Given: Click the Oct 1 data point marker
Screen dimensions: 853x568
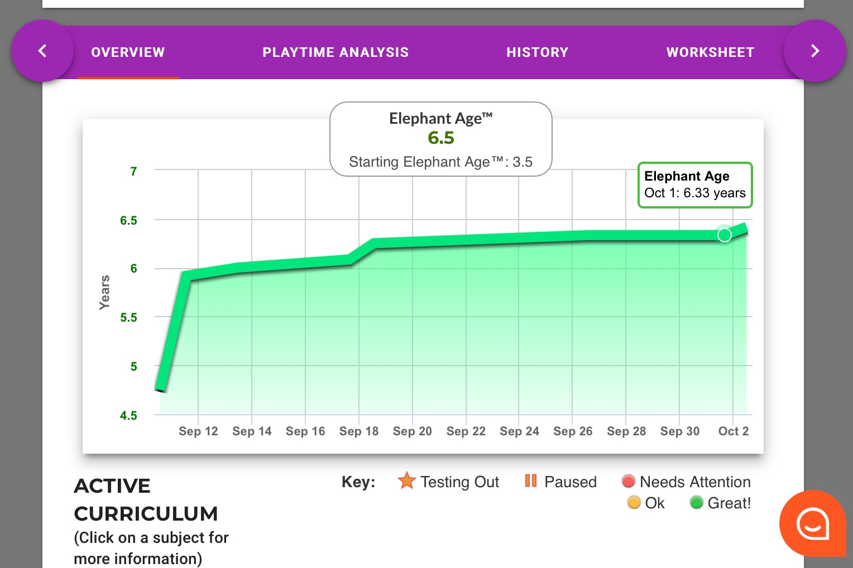Looking at the screenshot, I should (724, 235).
